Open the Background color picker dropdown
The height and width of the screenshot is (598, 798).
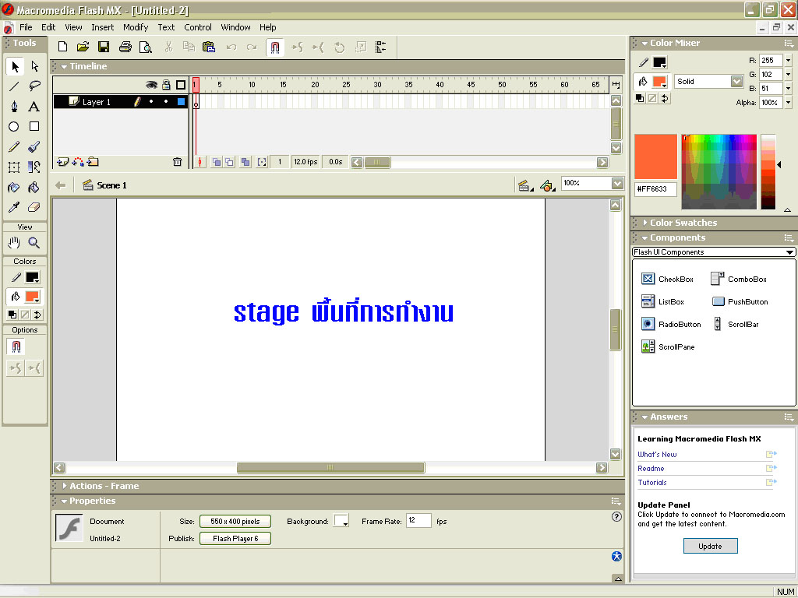pos(341,521)
